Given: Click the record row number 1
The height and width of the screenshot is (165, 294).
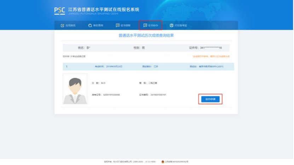Looking at the screenshot, I should (x=67, y=66).
